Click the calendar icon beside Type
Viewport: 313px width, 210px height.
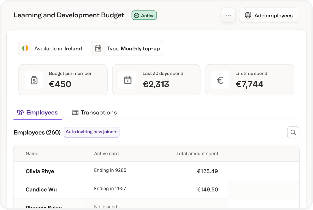pyautogui.click(x=98, y=49)
